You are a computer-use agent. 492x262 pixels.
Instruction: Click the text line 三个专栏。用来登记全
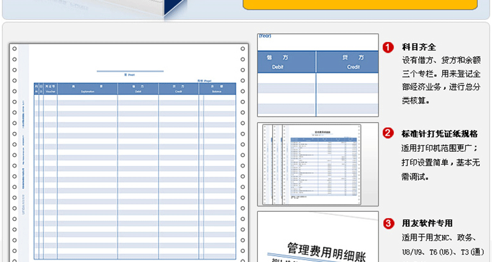tap(441, 74)
